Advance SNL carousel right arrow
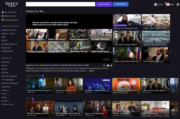Screen dimensions: 180x119 [176, 109]
